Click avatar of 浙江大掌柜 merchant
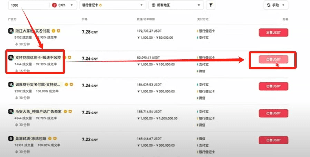Viewport: 310px width, 157px height. [x=11, y=31]
